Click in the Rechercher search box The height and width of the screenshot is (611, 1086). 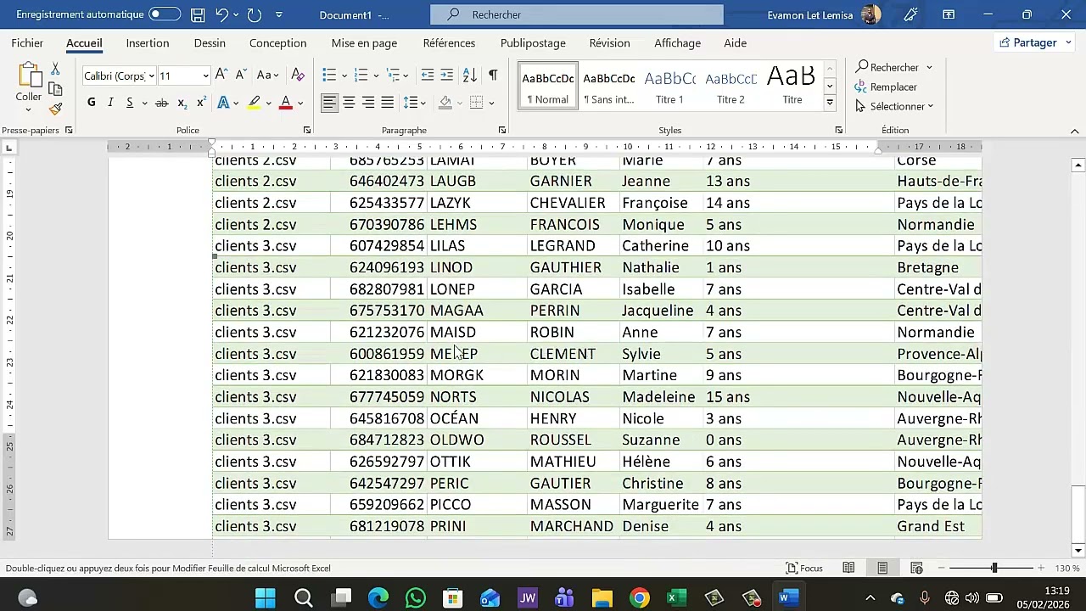(577, 14)
